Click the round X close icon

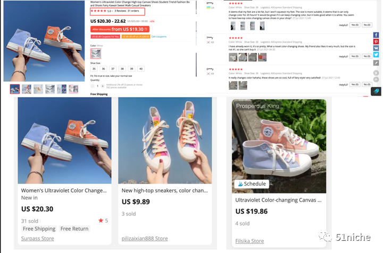tap(376, 73)
